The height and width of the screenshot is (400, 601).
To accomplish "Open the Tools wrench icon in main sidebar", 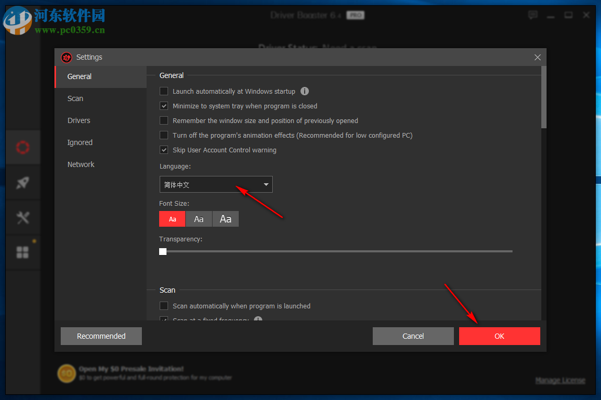I will click(x=23, y=217).
